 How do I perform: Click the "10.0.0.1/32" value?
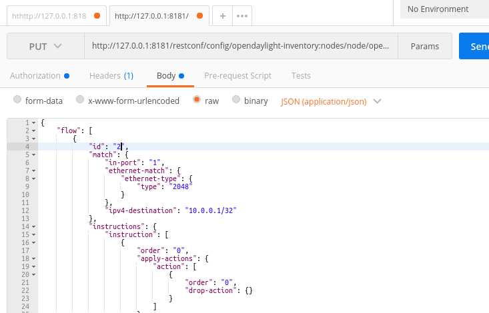pos(211,210)
